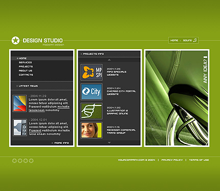Click the star logo beside Design Studio
The width and height of the screenshot is (220, 191).
pos(15,40)
